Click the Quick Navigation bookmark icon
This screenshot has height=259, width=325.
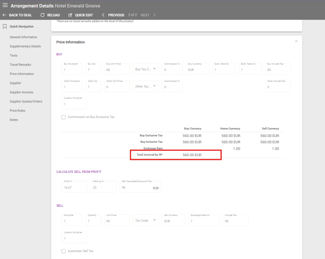4,27
